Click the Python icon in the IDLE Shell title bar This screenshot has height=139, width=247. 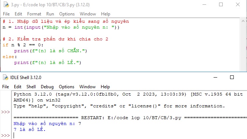click(6, 77)
